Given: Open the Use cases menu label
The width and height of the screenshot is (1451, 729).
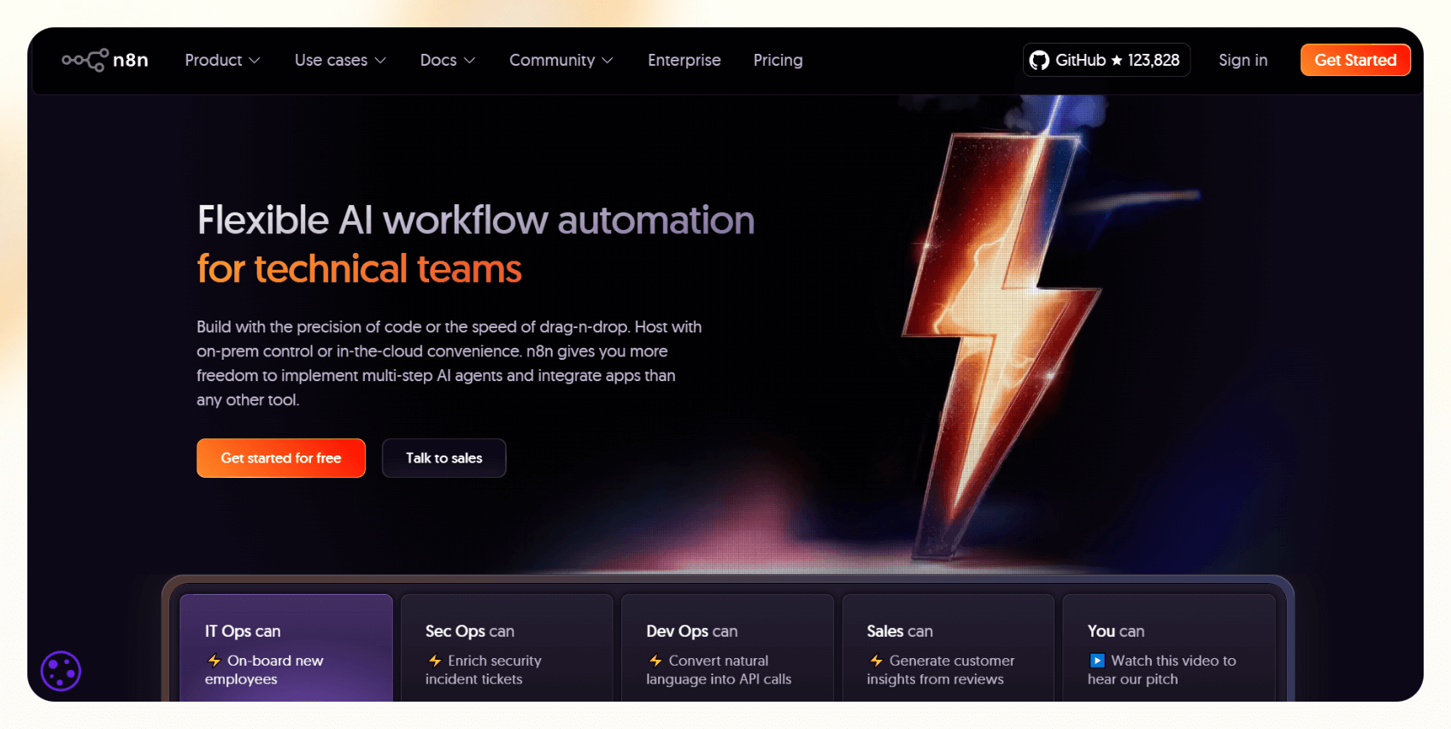Looking at the screenshot, I should coord(331,60).
